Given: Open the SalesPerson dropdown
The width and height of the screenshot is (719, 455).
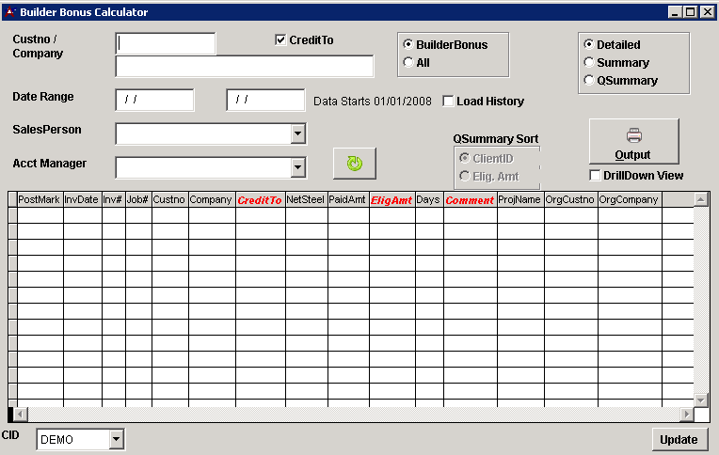Looking at the screenshot, I should click(297, 134).
